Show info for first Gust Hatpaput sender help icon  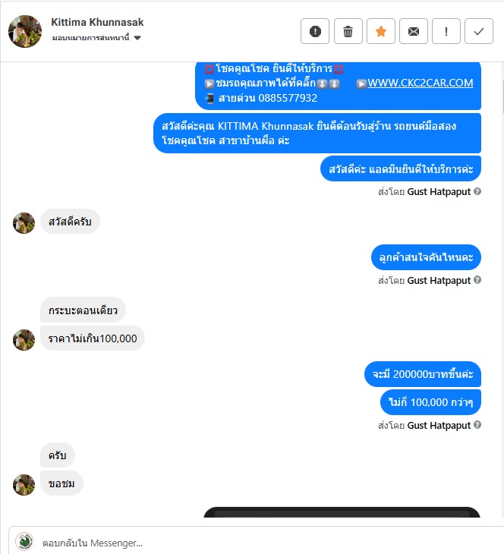[477, 191]
